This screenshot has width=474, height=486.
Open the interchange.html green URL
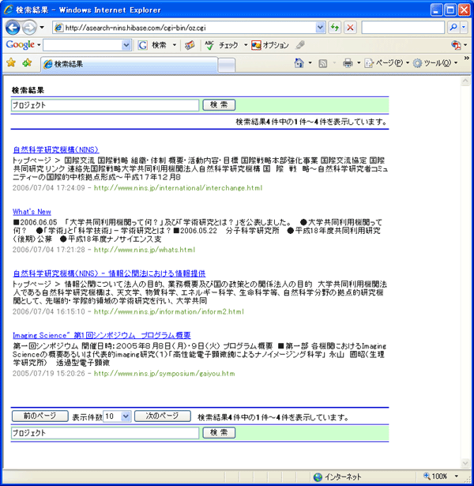click(x=178, y=188)
